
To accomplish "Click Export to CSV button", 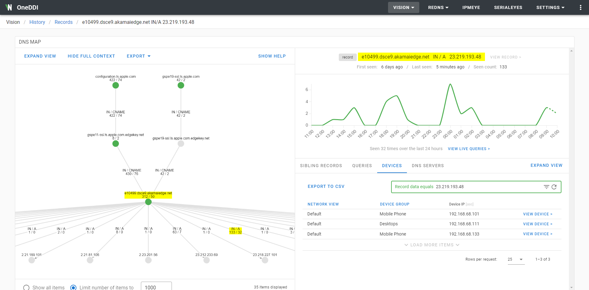I will click(x=326, y=186).
